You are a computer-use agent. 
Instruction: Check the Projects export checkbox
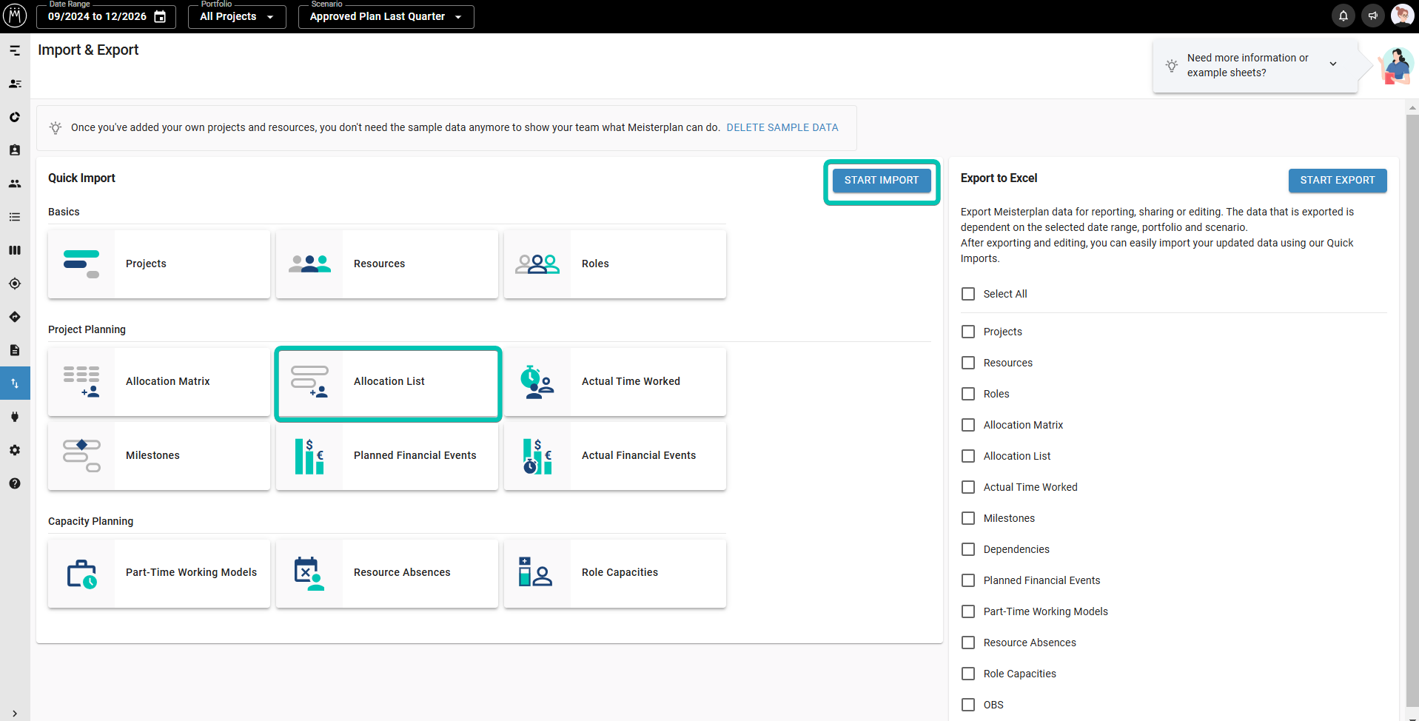[968, 332]
